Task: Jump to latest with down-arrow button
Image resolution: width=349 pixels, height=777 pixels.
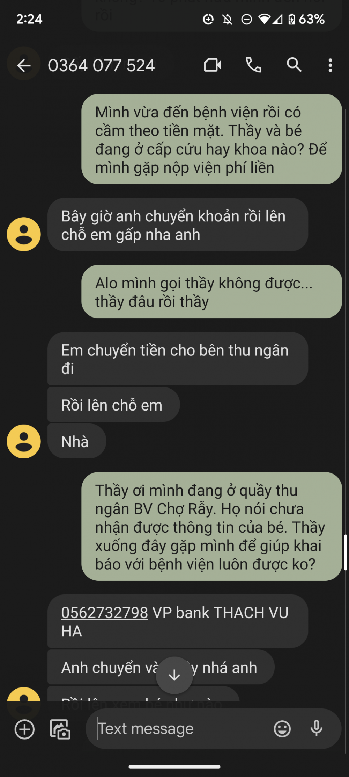Action: click(x=174, y=675)
